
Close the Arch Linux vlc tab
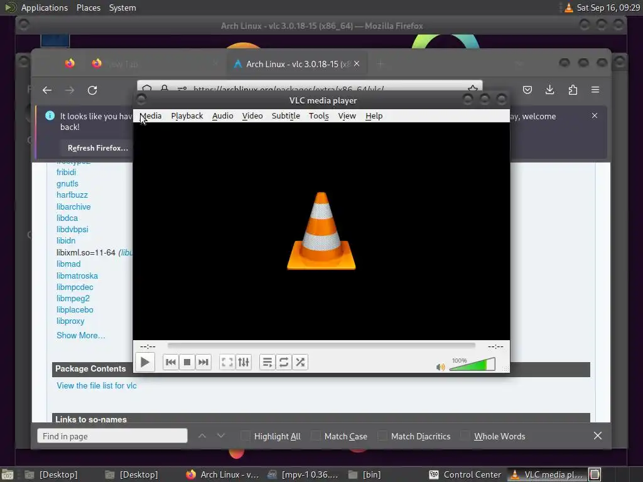point(357,63)
